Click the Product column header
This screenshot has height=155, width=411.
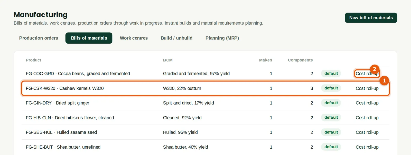point(33,60)
